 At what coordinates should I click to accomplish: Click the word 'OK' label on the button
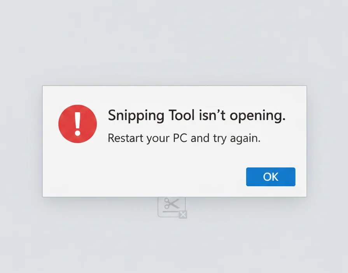[x=270, y=177]
